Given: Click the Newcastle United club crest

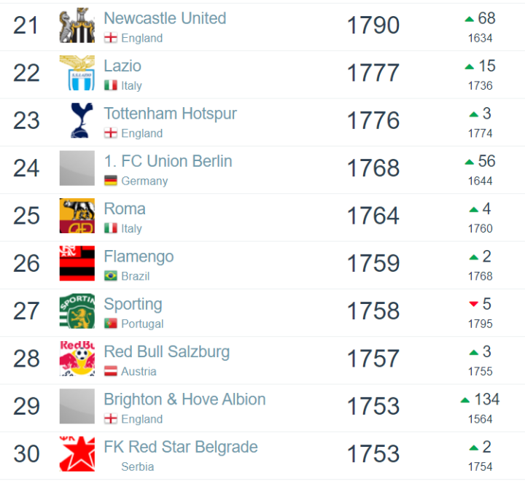Looking at the screenshot, I should (77, 26).
